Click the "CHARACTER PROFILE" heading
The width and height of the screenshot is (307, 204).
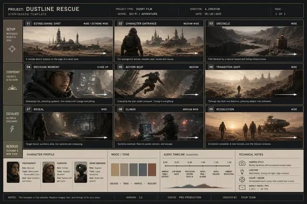[x=40, y=154]
